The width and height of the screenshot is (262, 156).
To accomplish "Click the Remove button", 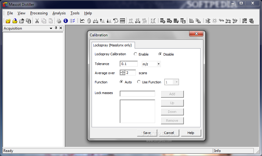I will [x=172, y=121].
